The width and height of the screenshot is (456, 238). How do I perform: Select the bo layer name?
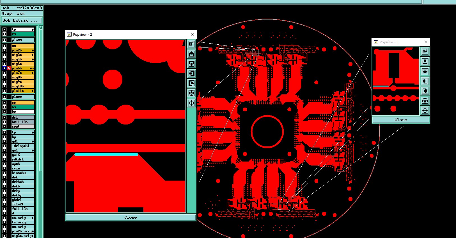click(23, 112)
